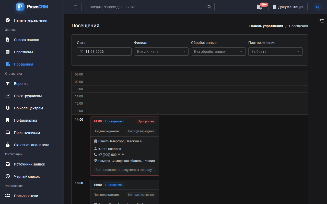The height and width of the screenshot is (204, 327).
Task: Click client name Юлия Козлова
Action: 110,149
